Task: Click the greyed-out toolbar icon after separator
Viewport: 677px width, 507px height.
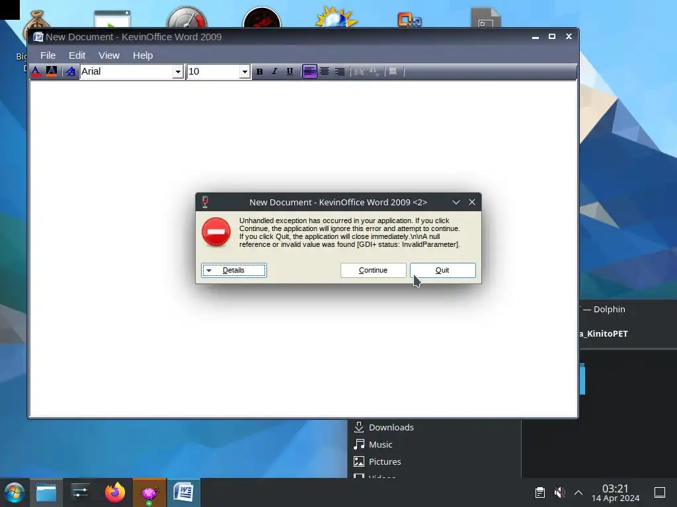Action: [393, 71]
